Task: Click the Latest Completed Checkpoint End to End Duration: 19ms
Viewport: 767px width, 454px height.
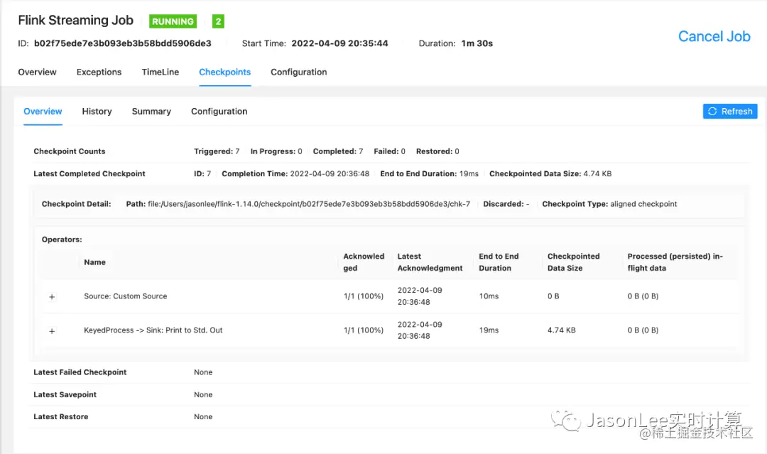Action: (x=429, y=173)
